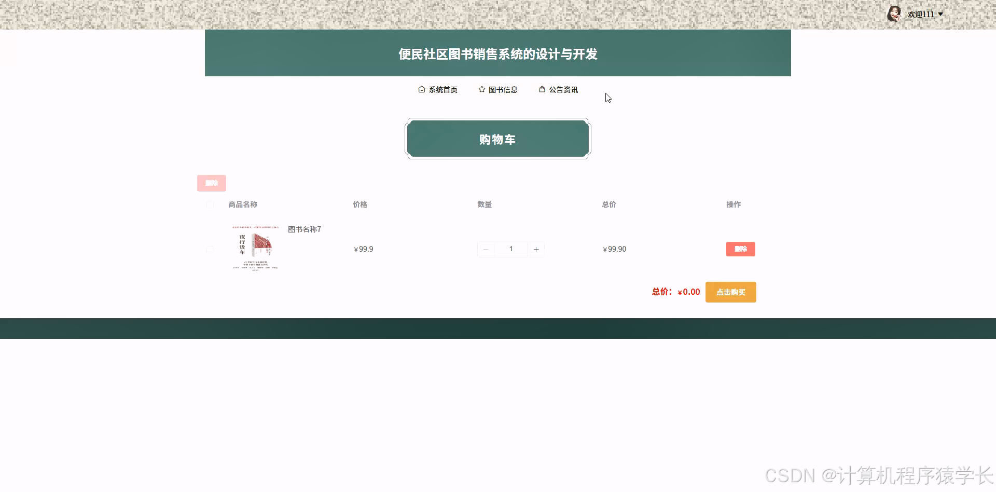Delete the 图书名称7 row with red 删除

[x=741, y=249]
